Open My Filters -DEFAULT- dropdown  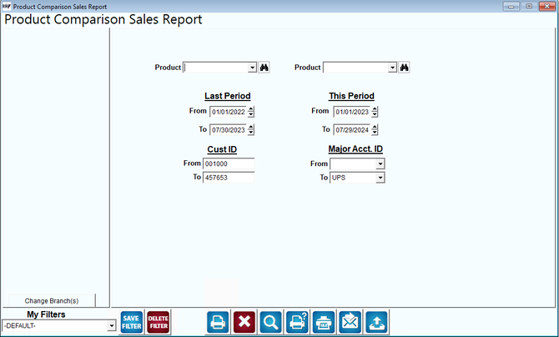click(x=112, y=325)
